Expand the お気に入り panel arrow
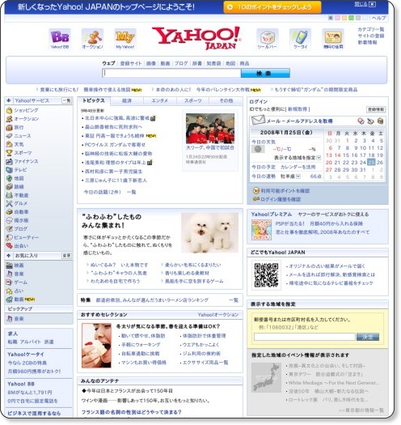The height and width of the screenshot is (425, 401). click(x=9, y=256)
